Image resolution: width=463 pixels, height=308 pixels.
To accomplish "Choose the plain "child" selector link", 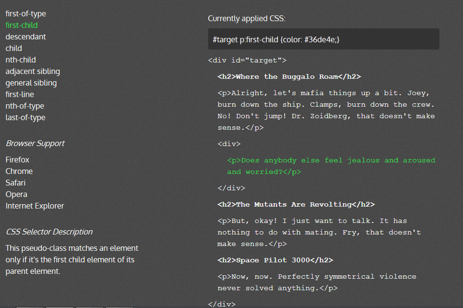I will point(13,49).
